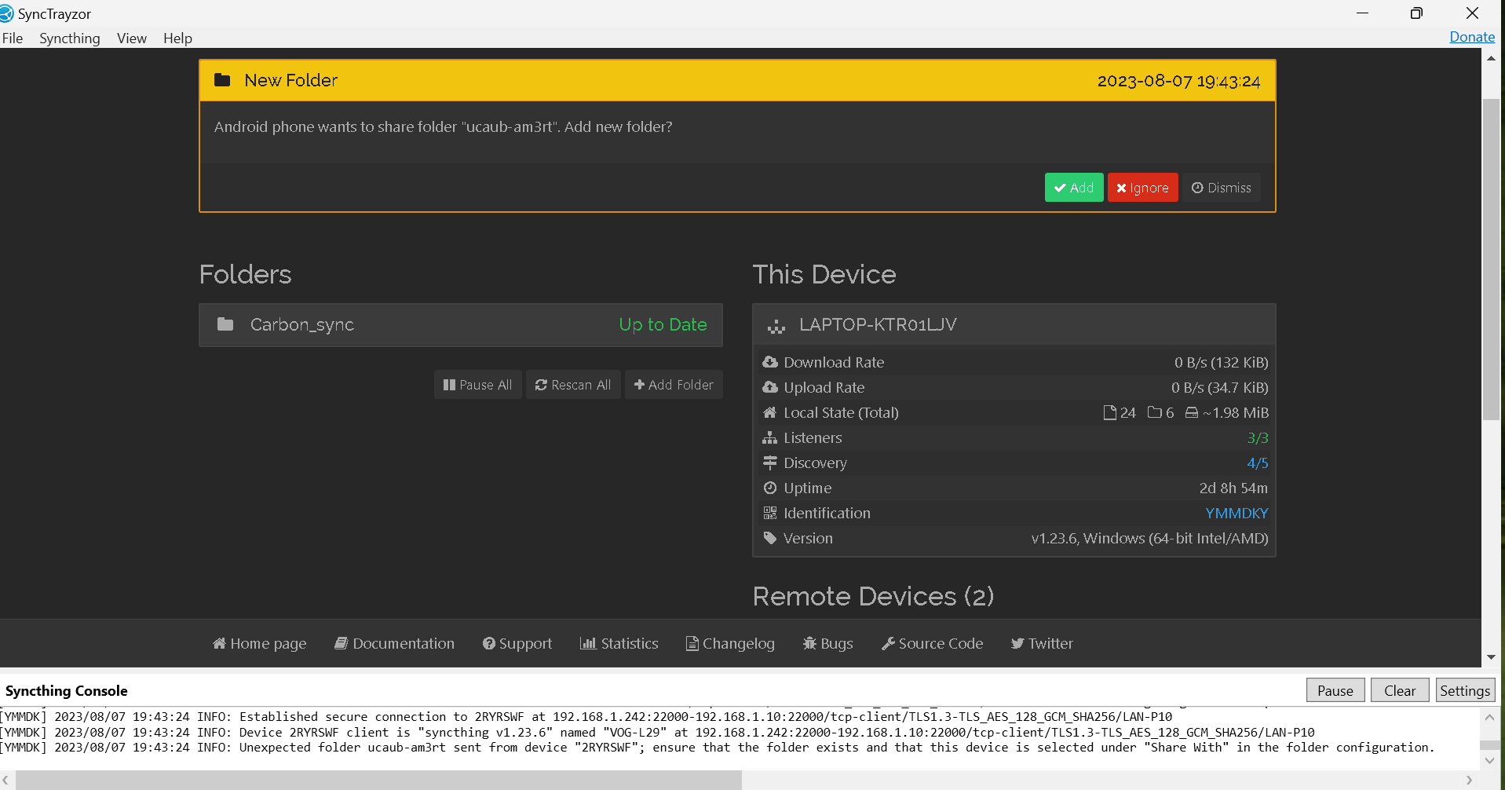1505x790 pixels.
Task: Rescan all folders
Action: click(x=573, y=385)
